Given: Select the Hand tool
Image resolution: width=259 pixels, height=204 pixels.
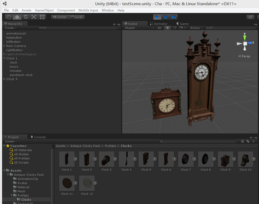Looking at the screenshot, I should [9, 17].
